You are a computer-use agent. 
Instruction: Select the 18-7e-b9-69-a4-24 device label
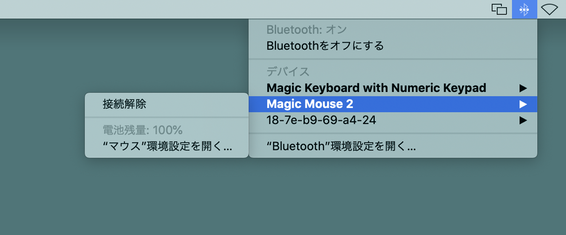(321, 120)
